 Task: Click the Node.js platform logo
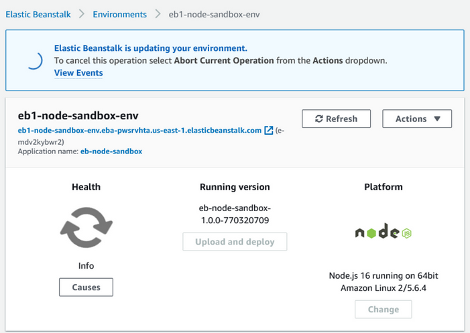coord(383,232)
